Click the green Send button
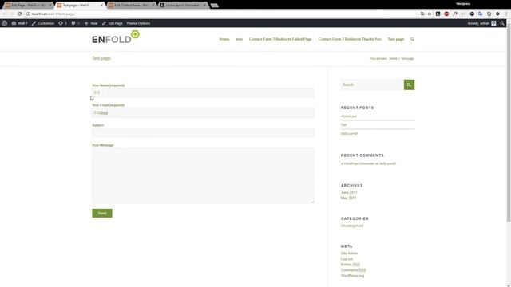511x287 pixels. pyautogui.click(x=102, y=213)
